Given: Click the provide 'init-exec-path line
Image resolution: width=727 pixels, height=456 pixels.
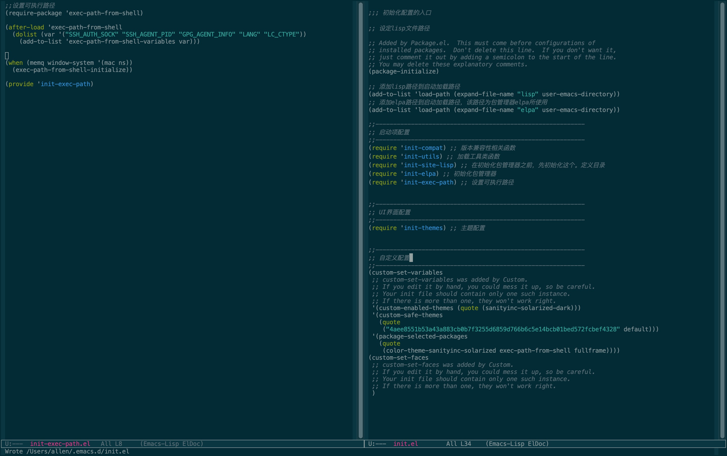Looking at the screenshot, I should [49, 84].
